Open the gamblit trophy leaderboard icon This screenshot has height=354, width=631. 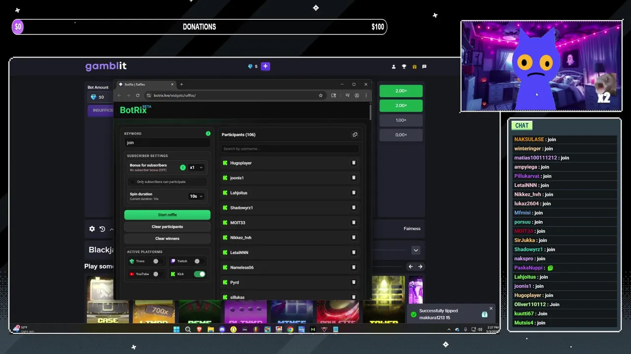click(x=404, y=66)
